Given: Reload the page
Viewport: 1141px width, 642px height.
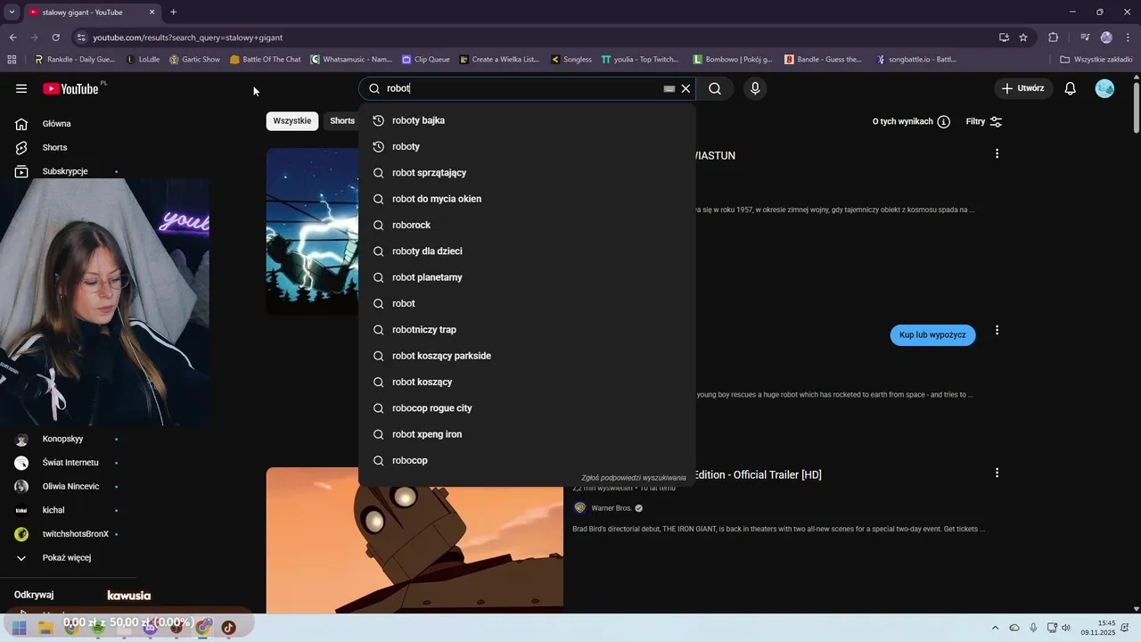Looking at the screenshot, I should click(x=55, y=37).
